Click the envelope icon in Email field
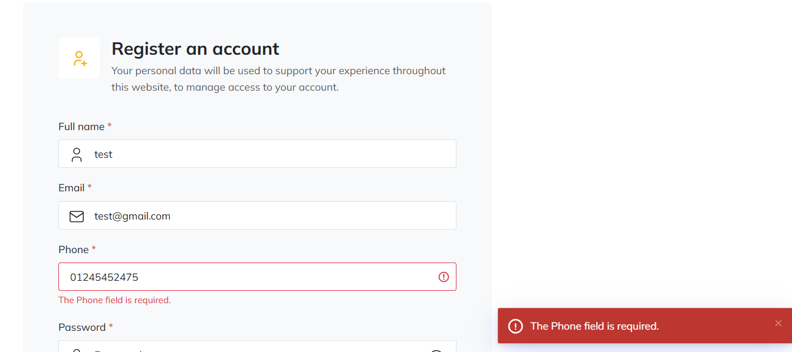 pyautogui.click(x=77, y=217)
